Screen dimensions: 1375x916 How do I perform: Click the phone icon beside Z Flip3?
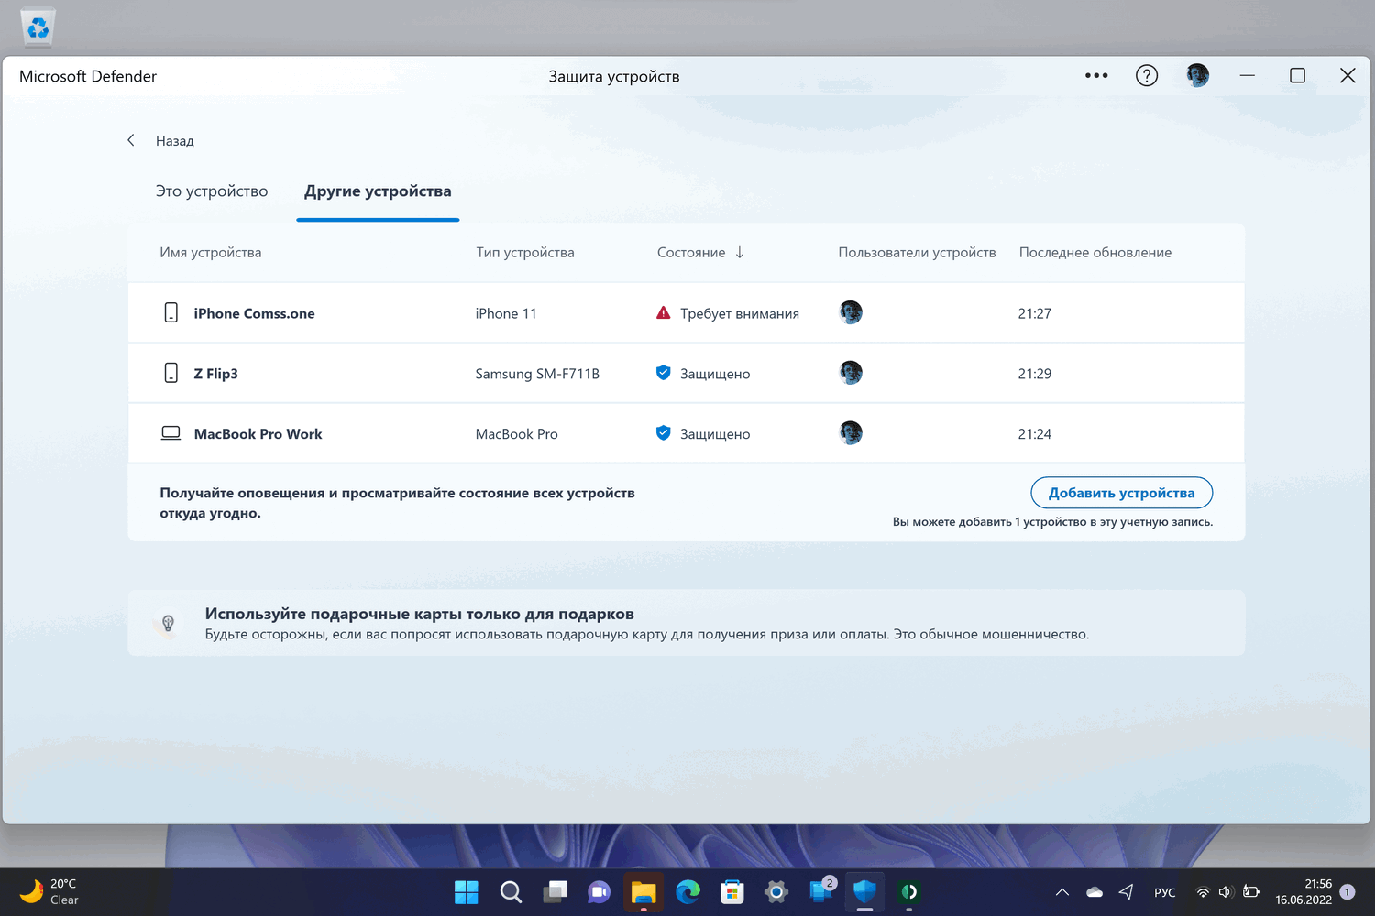171,373
